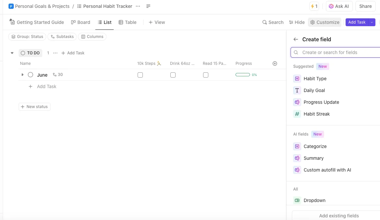
Task: Select the Categorize AI field
Action: [x=315, y=146]
